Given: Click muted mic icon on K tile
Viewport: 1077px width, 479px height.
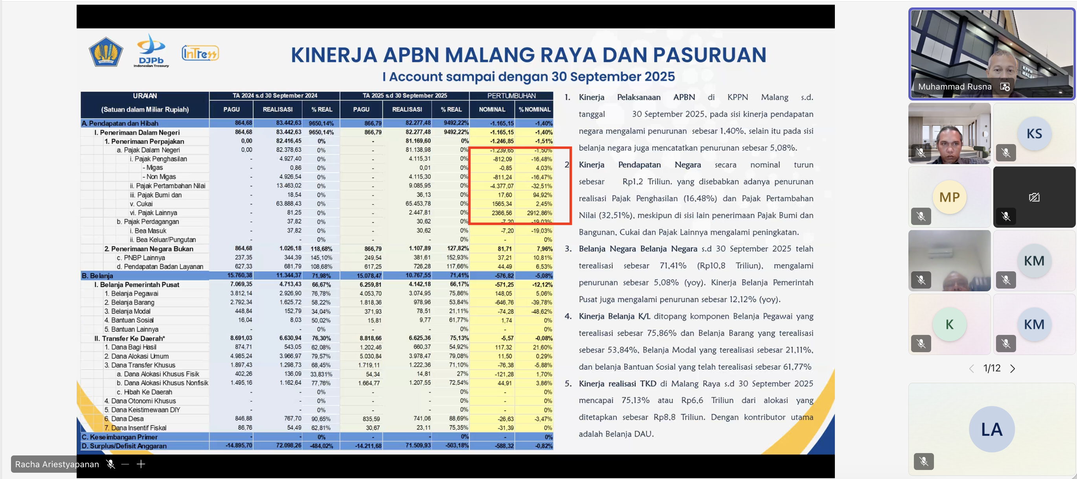Looking at the screenshot, I should point(921,343).
